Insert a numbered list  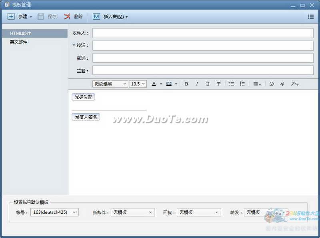(242, 84)
